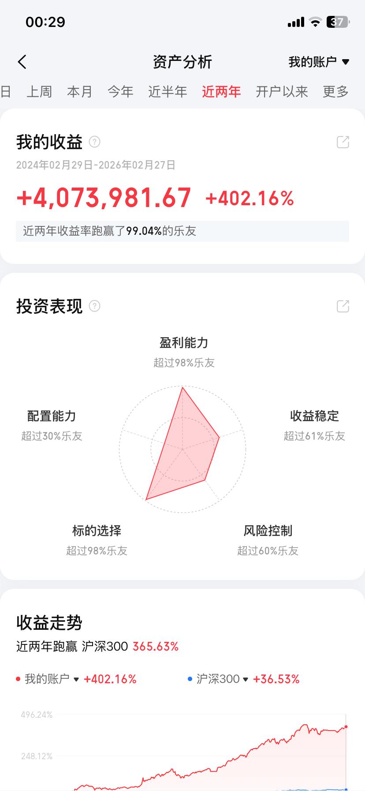
Task: Tap the battery status icon
Action: tap(338, 22)
